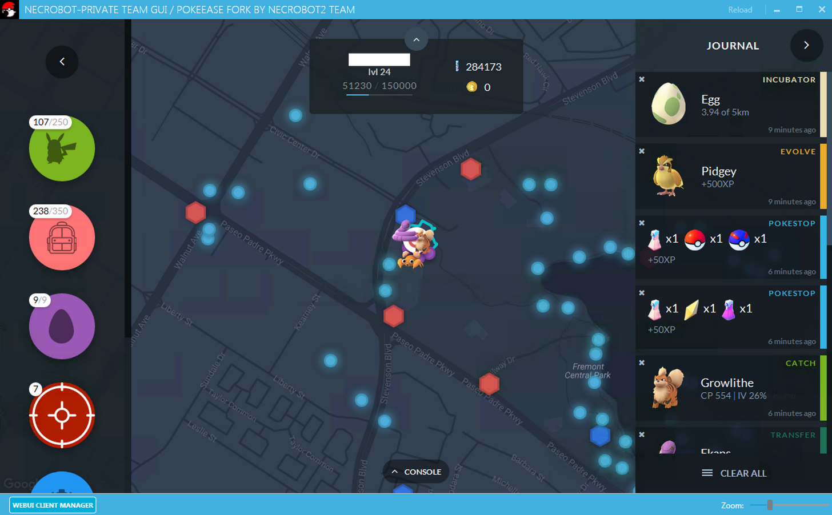Click the Journal heading
This screenshot has width=832, height=515.
(733, 46)
